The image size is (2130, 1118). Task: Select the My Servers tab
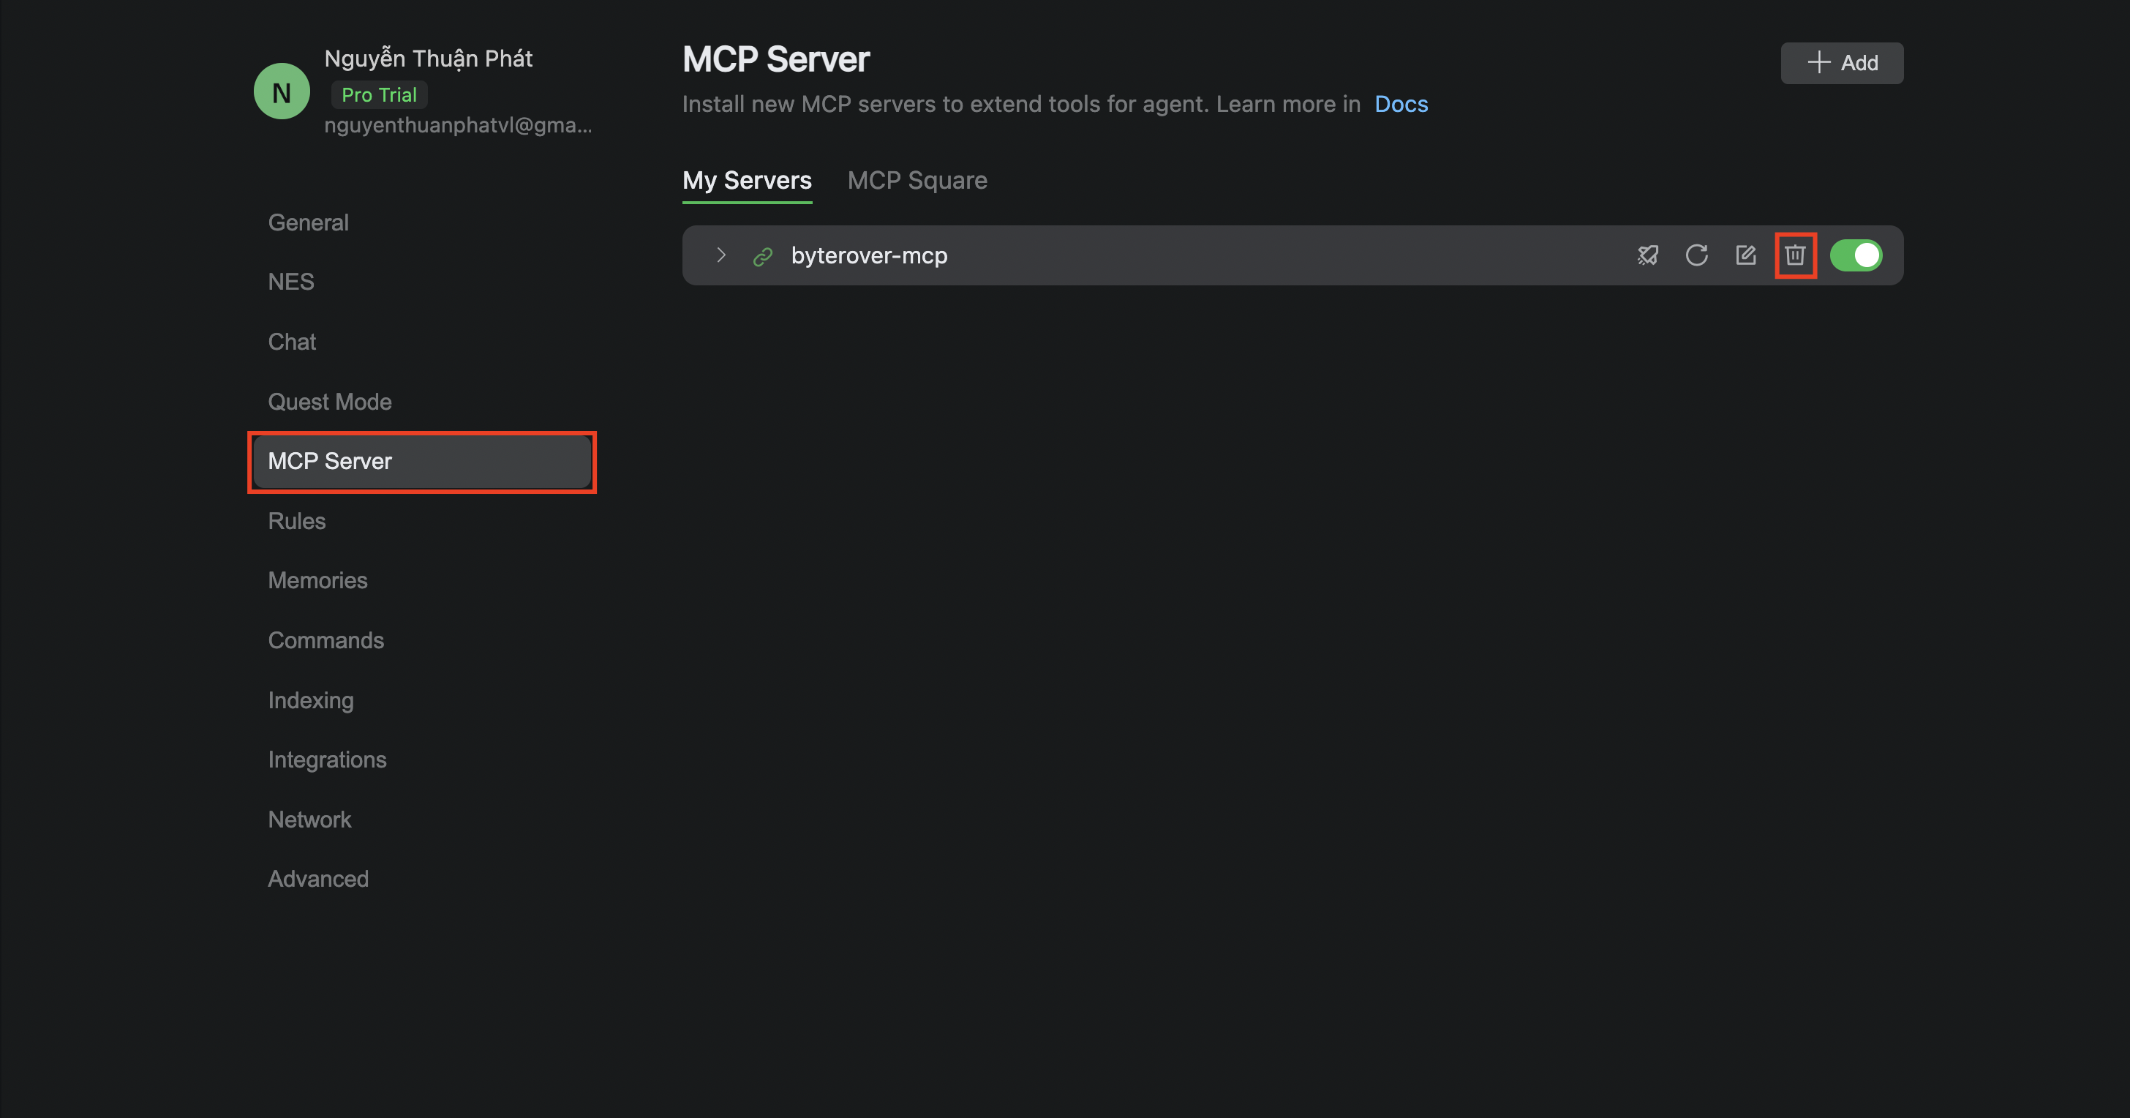pyautogui.click(x=747, y=180)
